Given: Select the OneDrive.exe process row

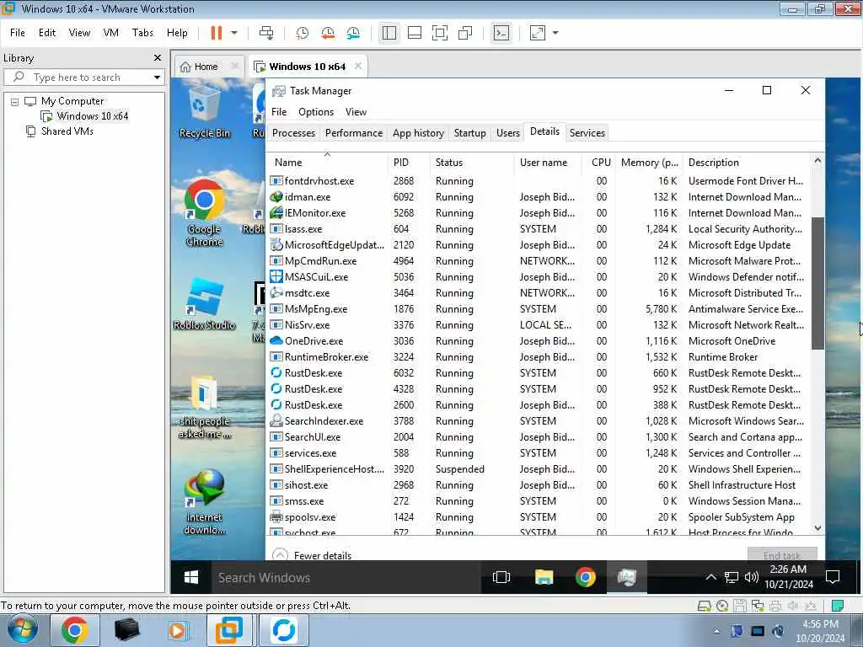Looking at the screenshot, I should (539, 341).
